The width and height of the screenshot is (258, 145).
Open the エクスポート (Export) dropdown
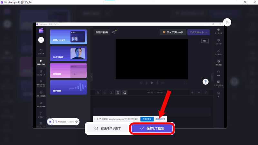coord(198,32)
